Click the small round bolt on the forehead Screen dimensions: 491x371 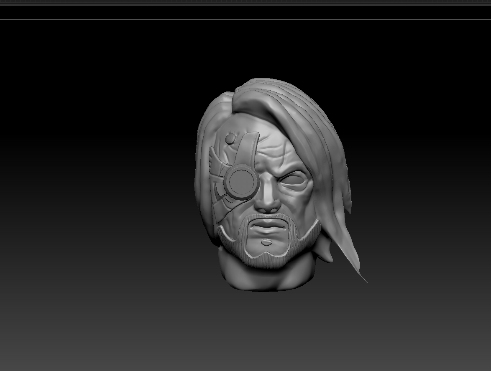click(x=230, y=139)
